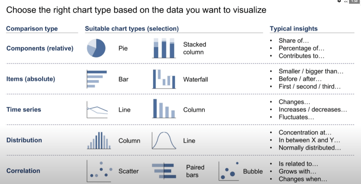Click the Typical insights column header
Image resolution: width=361 pixels, height=184 pixels.
[x=294, y=29]
